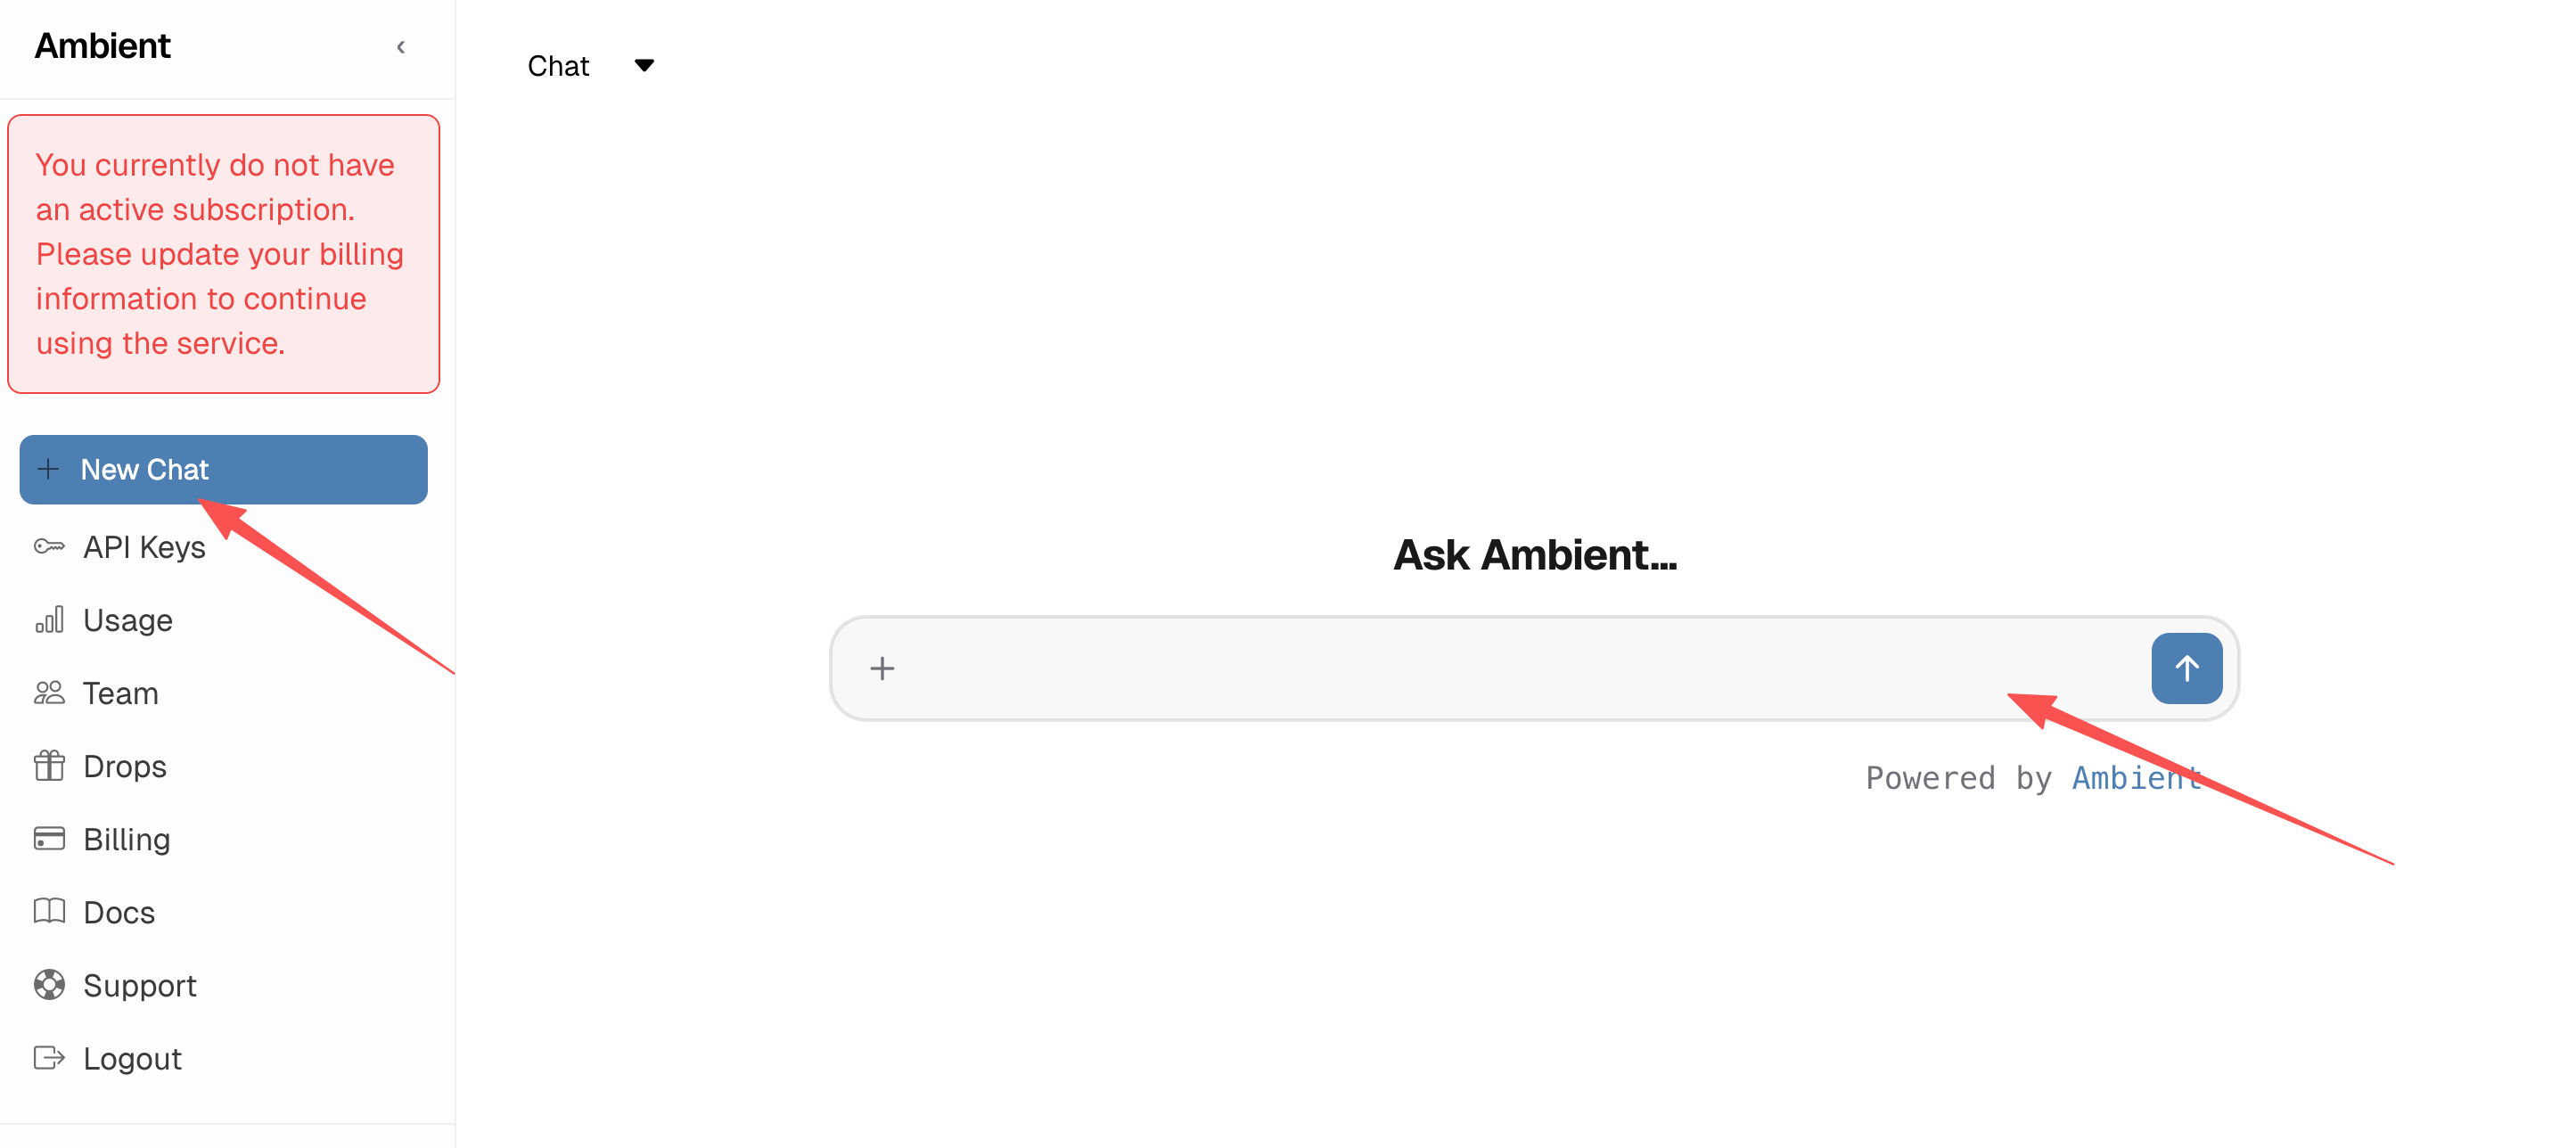Go to the Usage page
This screenshot has height=1148, width=2576.
pos(128,620)
